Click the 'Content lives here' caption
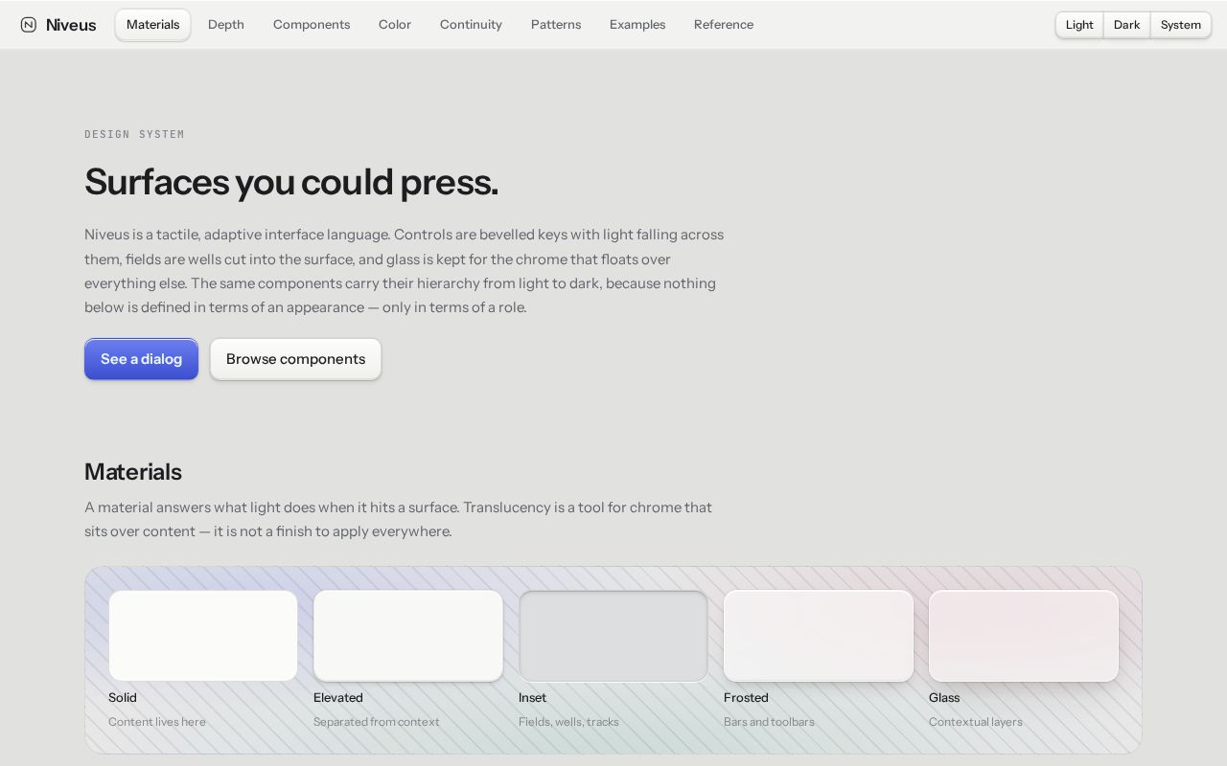 pyautogui.click(x=157, y=722)
